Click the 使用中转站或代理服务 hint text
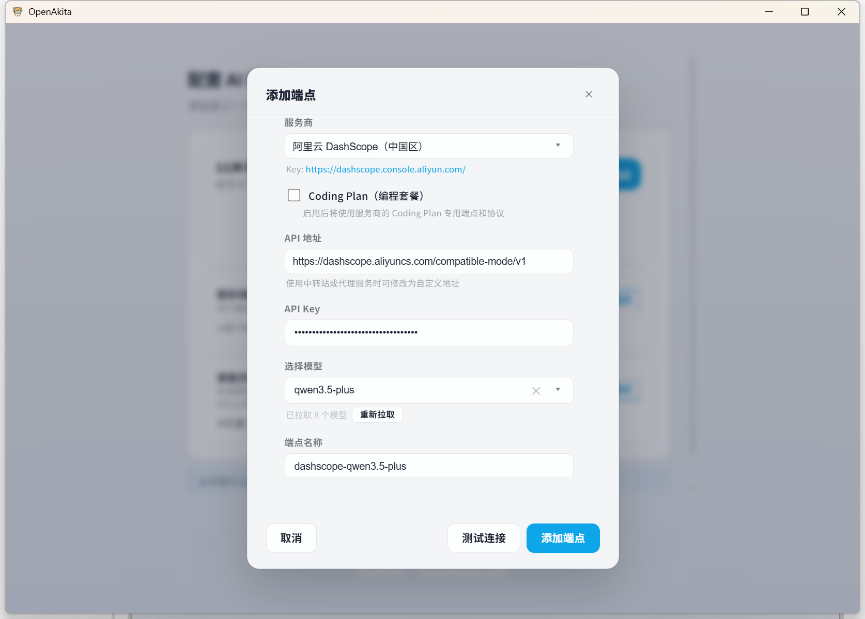Viewport: 865px width, 619px height. pyautogui.click(x=373, y=283)
